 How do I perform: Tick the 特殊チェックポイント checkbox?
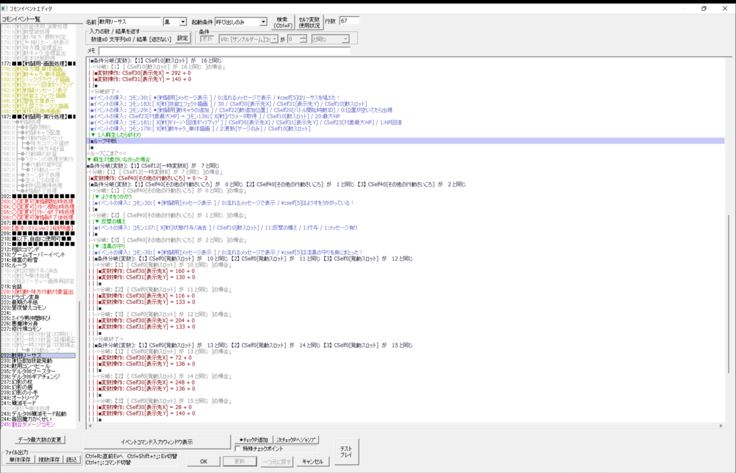[239, 448]
